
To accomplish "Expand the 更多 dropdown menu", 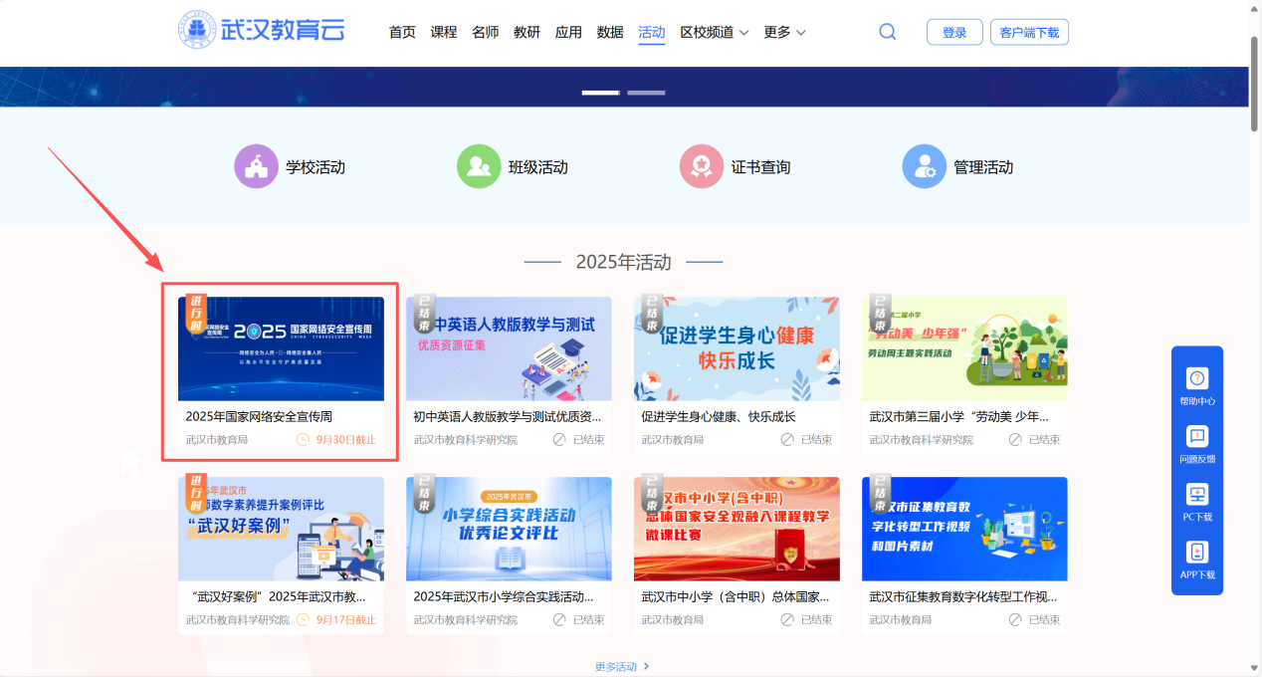I will [784, 32].
